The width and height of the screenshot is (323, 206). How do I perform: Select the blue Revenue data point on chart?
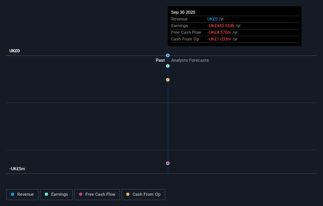point(168,55)
